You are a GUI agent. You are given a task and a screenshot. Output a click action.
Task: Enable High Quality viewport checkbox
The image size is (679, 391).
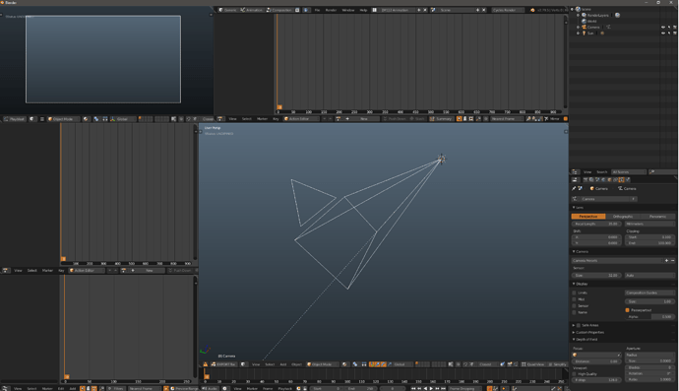[x=575, y=373]
